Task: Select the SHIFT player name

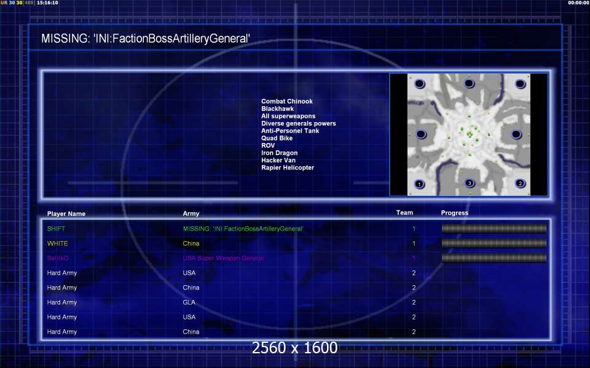Action: pyautogui.click(x=56, y=229)
